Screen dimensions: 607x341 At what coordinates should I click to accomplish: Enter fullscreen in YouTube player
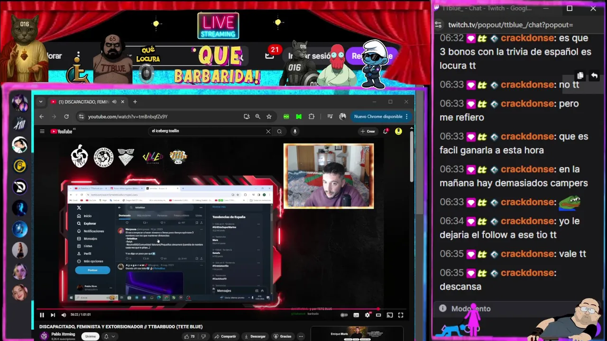tap(401, 315)
